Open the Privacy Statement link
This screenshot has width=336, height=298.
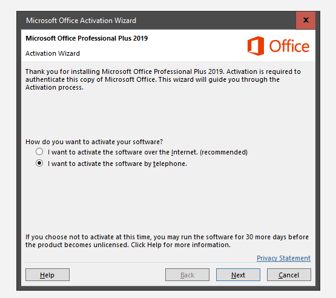click(x=283, y=258)
